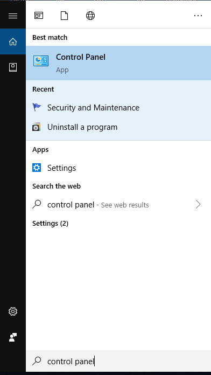
Task: Open Uninstall a program recent item
Action: coord(118,127)
